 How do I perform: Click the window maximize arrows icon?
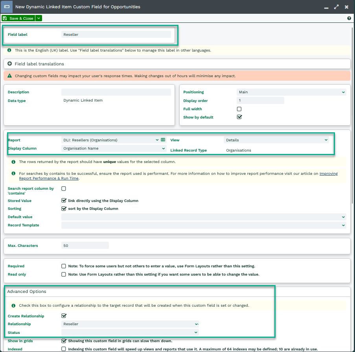click(337, 7)
